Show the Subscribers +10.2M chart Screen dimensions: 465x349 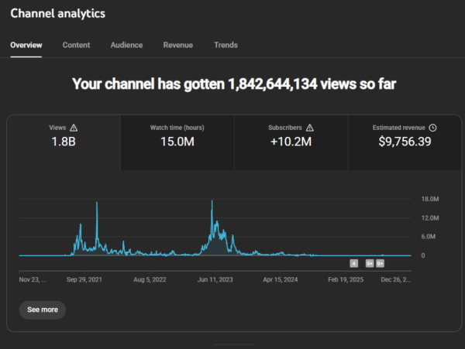(x=291, y=142)
